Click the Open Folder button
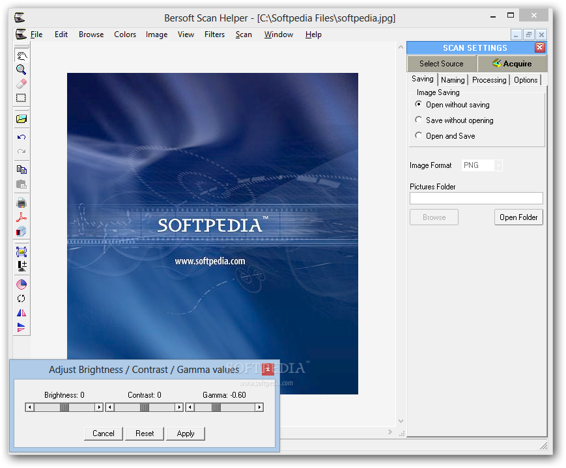Screen dimensions: 566x468 pos(518,217)
